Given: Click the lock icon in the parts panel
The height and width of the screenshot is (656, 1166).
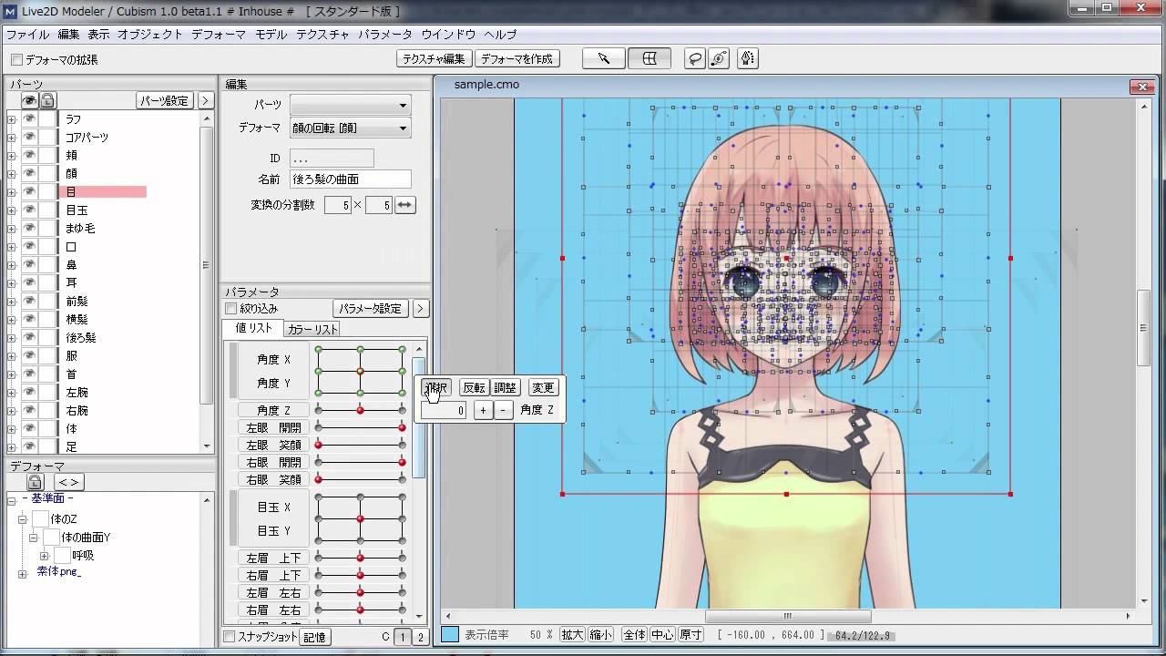Looking at the screenshot, I should click(x=48, y=100).
